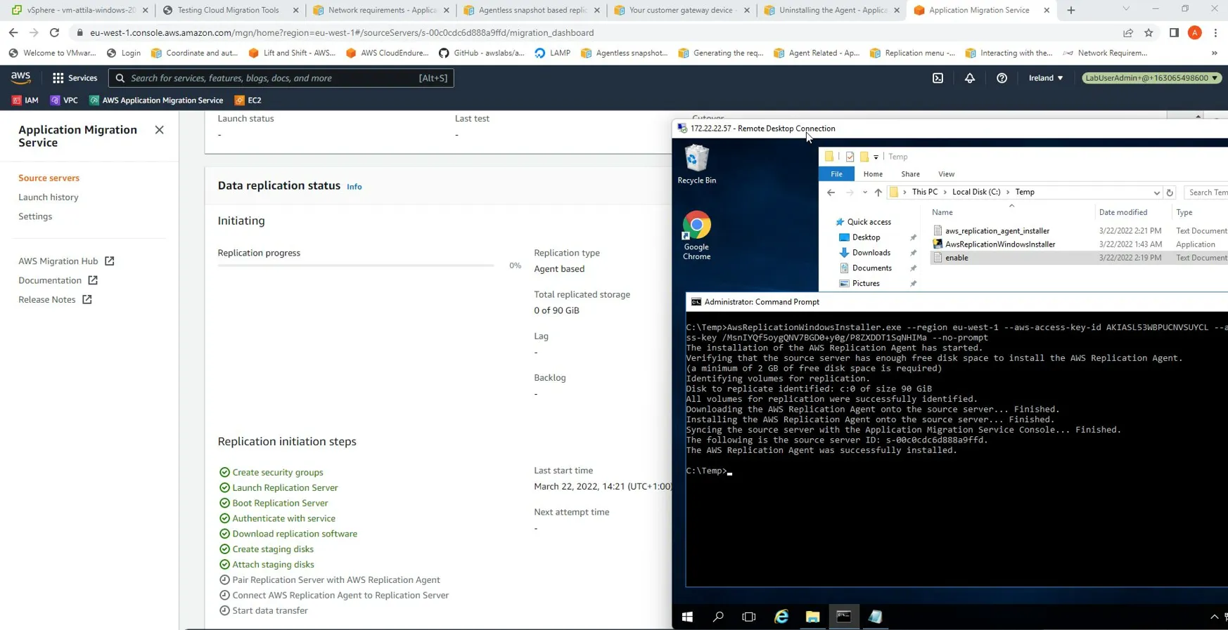Open the Documentation external link
The image size is (1228, 630).
[x=58, y=280]
